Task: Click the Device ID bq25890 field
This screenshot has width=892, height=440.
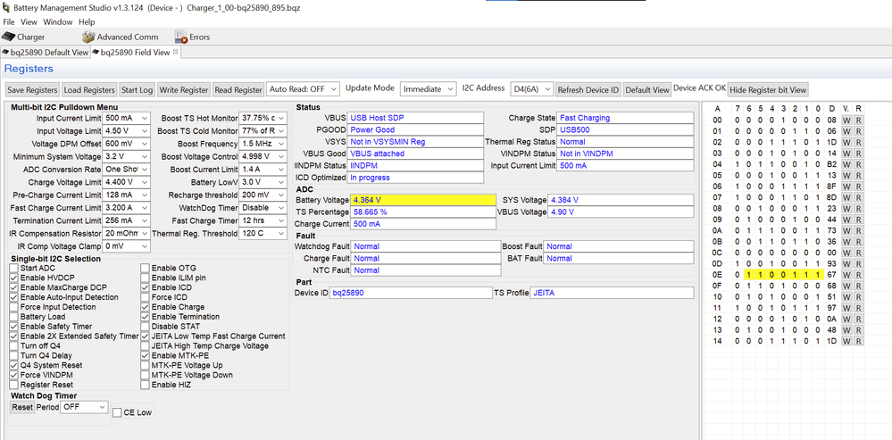Action: click(412, 293)
